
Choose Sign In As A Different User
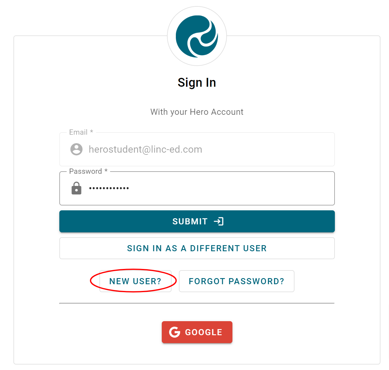point(197,248)
